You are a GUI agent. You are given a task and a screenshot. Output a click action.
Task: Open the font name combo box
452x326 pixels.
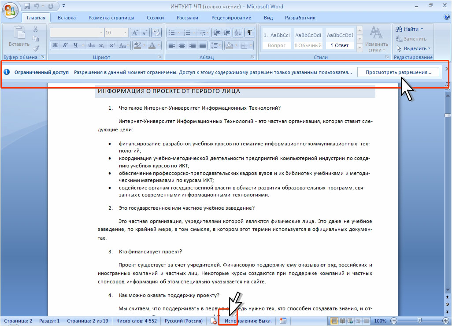coord(77,33)
